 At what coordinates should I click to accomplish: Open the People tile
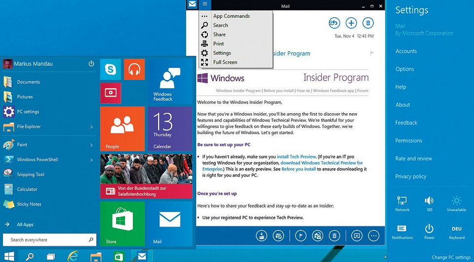point(122,129)
